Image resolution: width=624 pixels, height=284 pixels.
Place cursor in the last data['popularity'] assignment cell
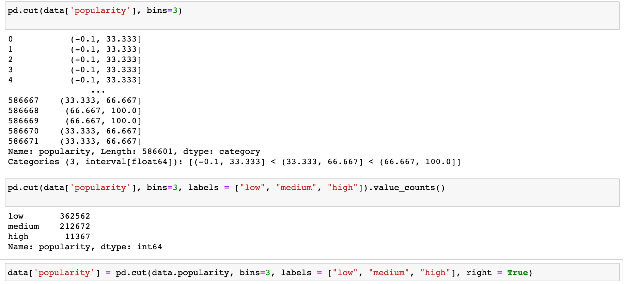pos(572,273)
